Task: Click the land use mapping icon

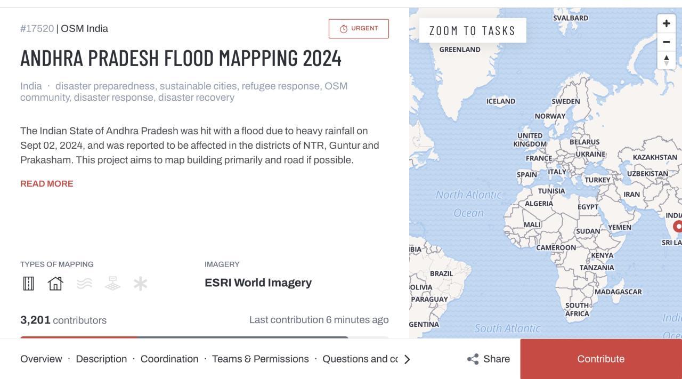Action: [x=112, y=284]
